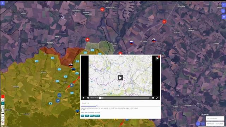Select the bottom red point marker tool

point(3,123)
